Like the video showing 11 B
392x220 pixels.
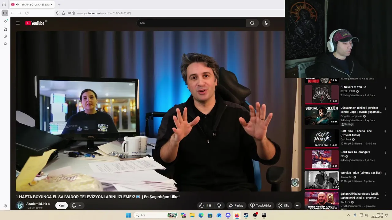pyautogui.click(x=205, y=206)
